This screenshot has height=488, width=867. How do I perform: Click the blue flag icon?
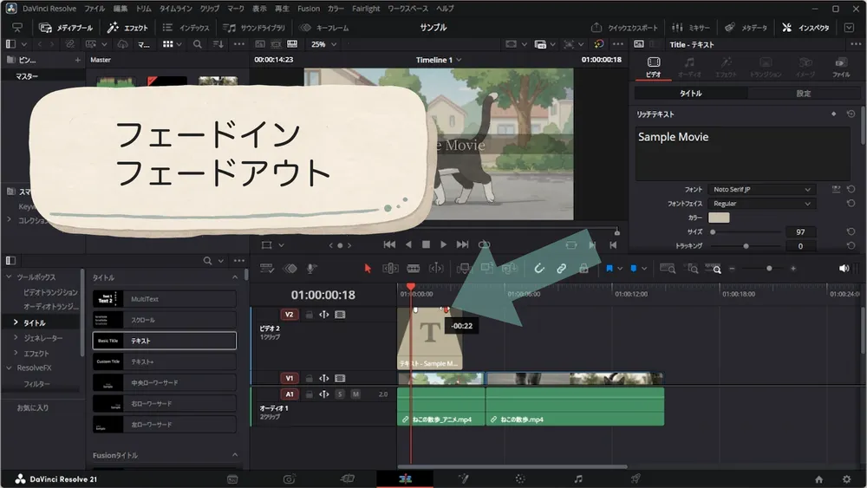[x=610, y=269]
